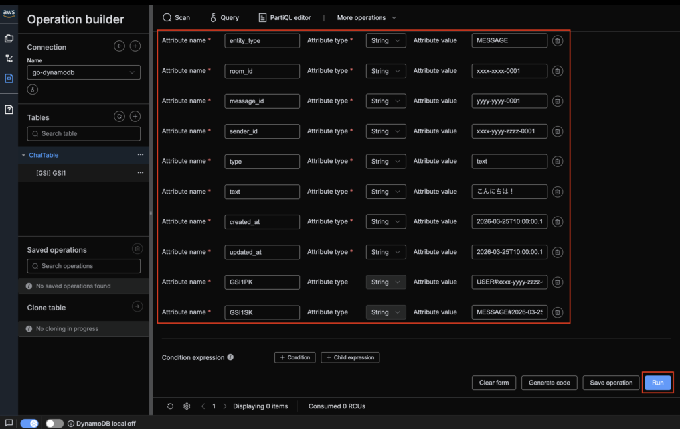Open the PartiQL editor tab
Viewport: 680px width, 429px height.
(285, 18)
